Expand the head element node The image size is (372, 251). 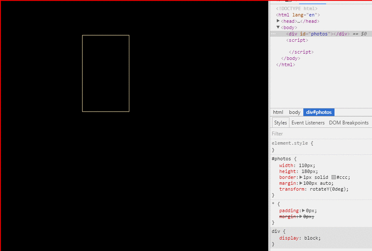point(278,21)
